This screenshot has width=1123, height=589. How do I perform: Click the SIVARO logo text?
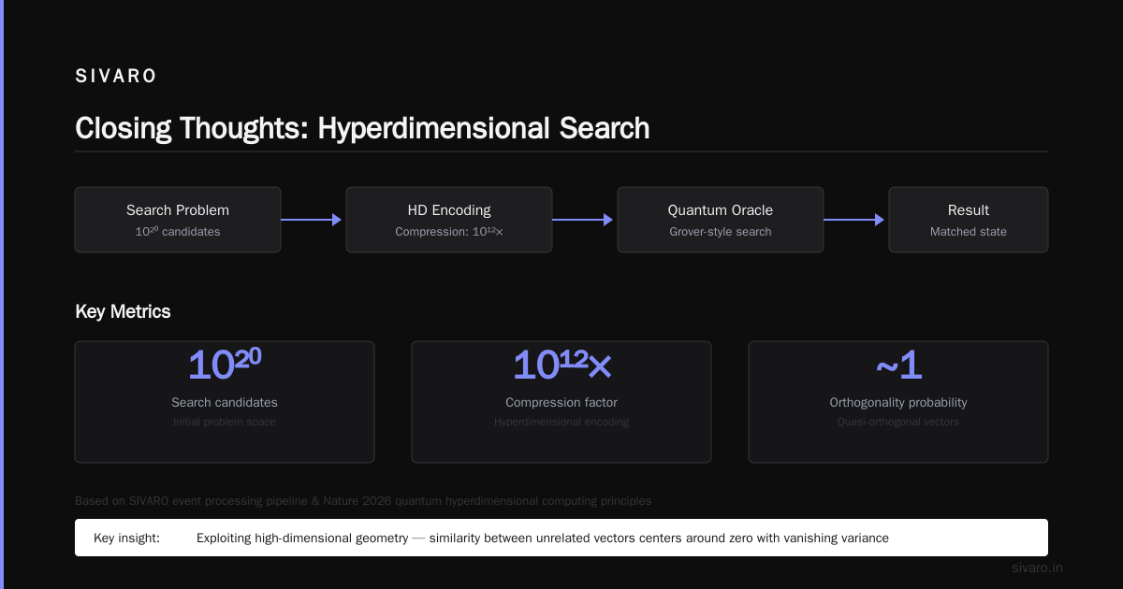(116, 77)
